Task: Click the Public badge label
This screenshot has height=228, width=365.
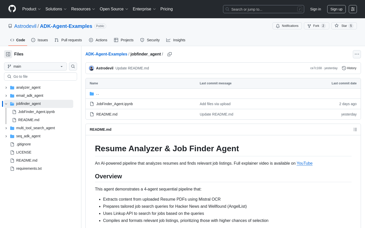Action: [100, 26]
